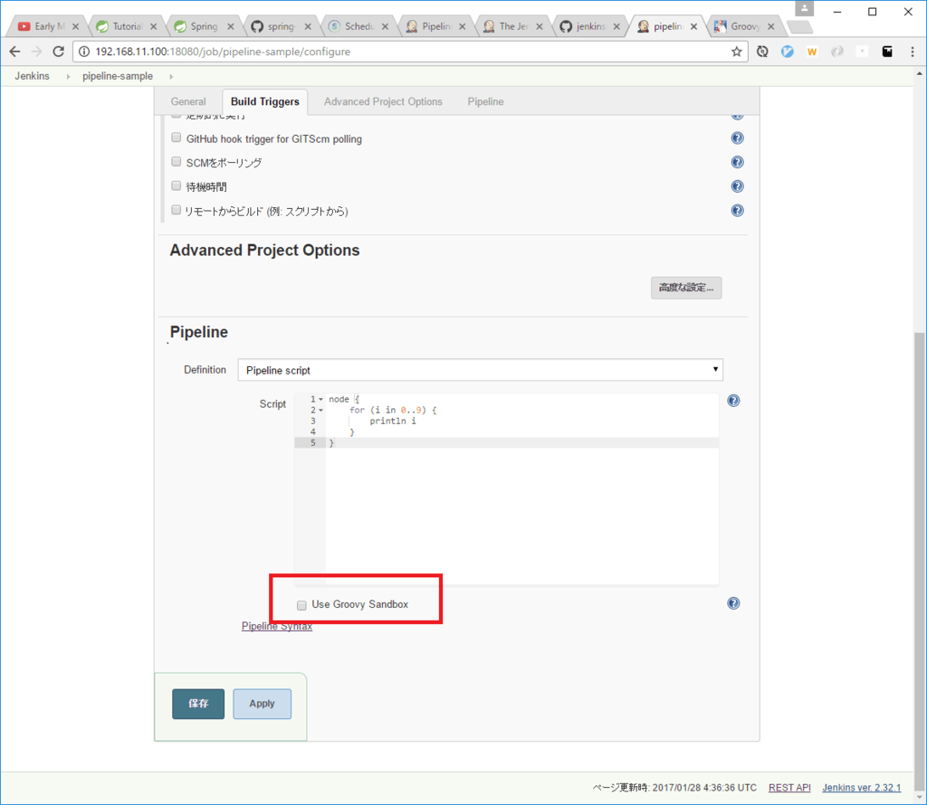Open help for リモートからビルド option
Viewport: 927px width, 805px height.
click(737, 211)
